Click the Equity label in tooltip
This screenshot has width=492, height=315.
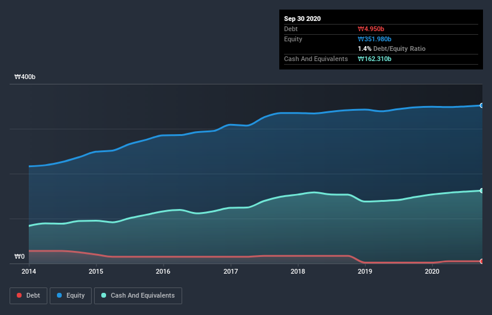[x=293, y=39]
